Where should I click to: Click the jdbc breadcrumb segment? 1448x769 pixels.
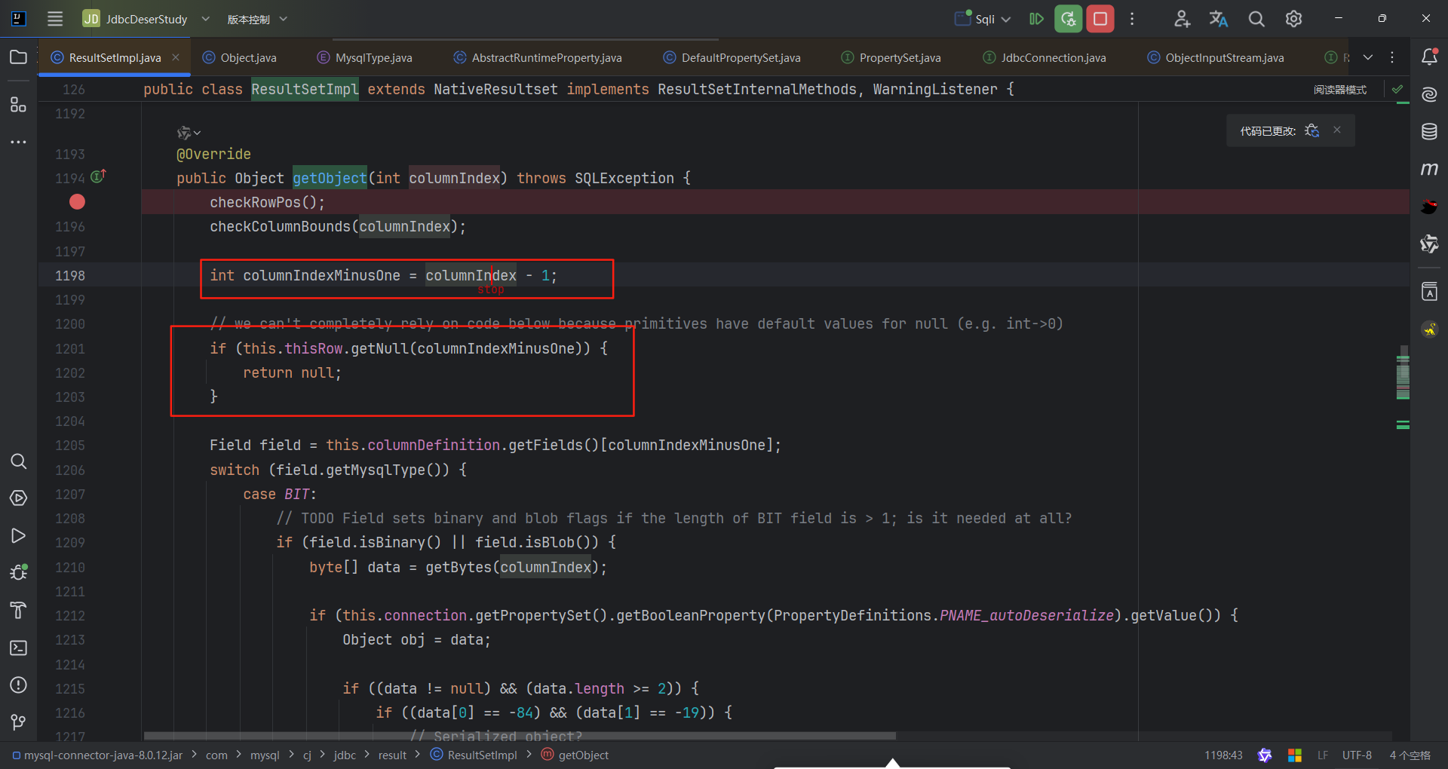(345, 755)
